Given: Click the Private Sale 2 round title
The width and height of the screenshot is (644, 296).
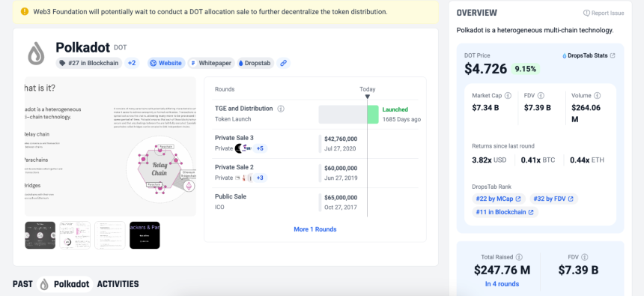Looking at the screenshot, I should tap(234, 167).
